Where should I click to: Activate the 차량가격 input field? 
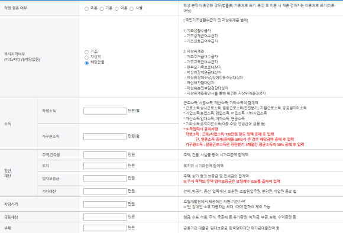105,205
